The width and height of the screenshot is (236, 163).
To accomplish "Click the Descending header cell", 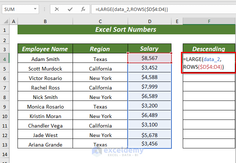I will (x=209, y=49).
